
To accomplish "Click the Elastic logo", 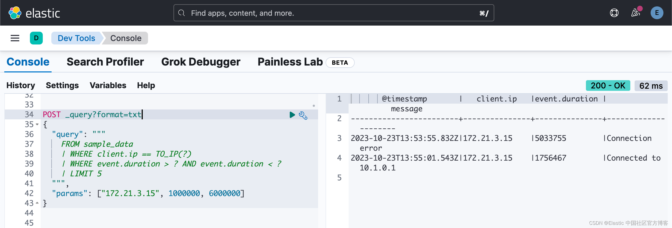I will (34, 13).
